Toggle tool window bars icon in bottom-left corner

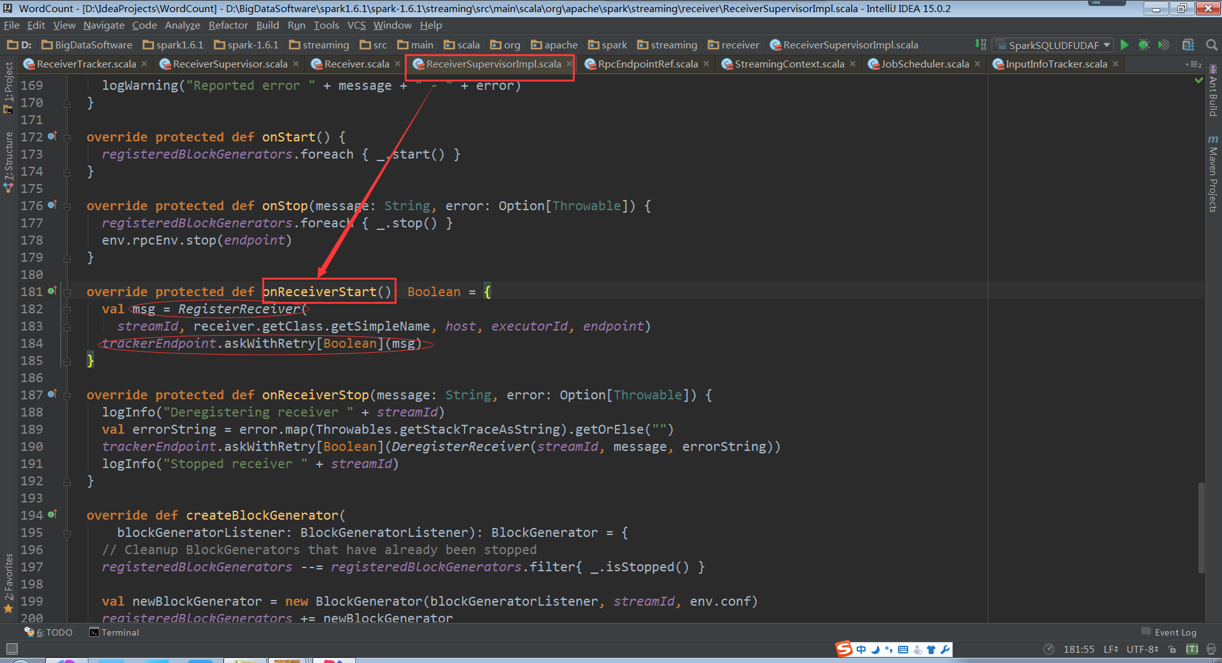tap(11, 649)
